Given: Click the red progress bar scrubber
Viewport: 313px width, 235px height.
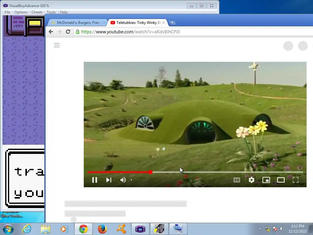Looking at the screenshot, I should point(151,172).
